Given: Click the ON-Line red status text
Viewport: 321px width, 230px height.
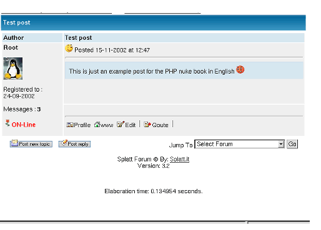Looking at the screenshot, I should (24, 125).
